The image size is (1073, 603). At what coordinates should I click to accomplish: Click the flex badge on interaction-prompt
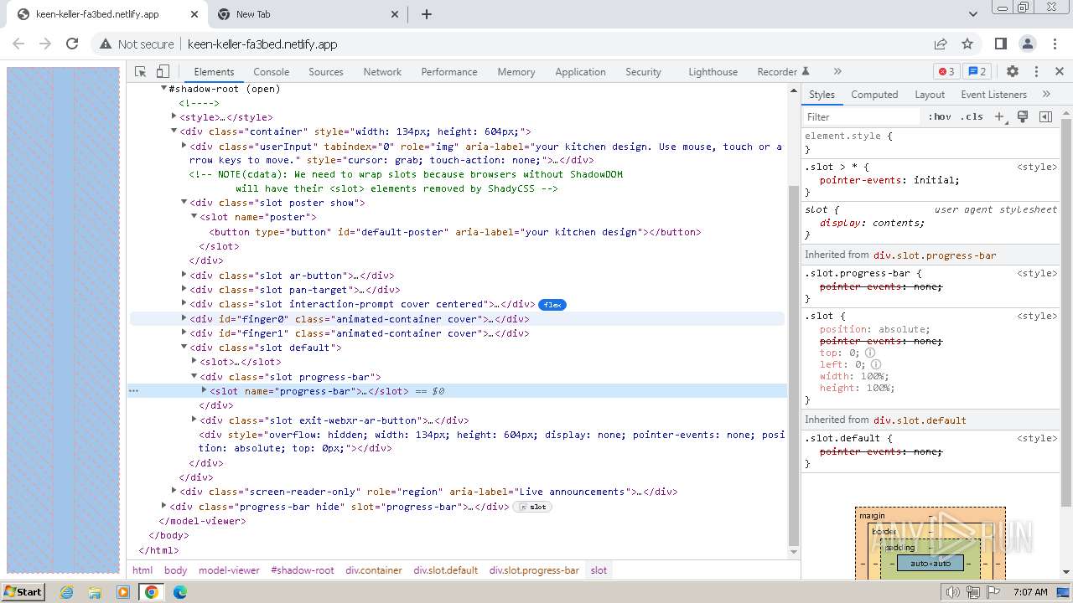coord(552,305)
